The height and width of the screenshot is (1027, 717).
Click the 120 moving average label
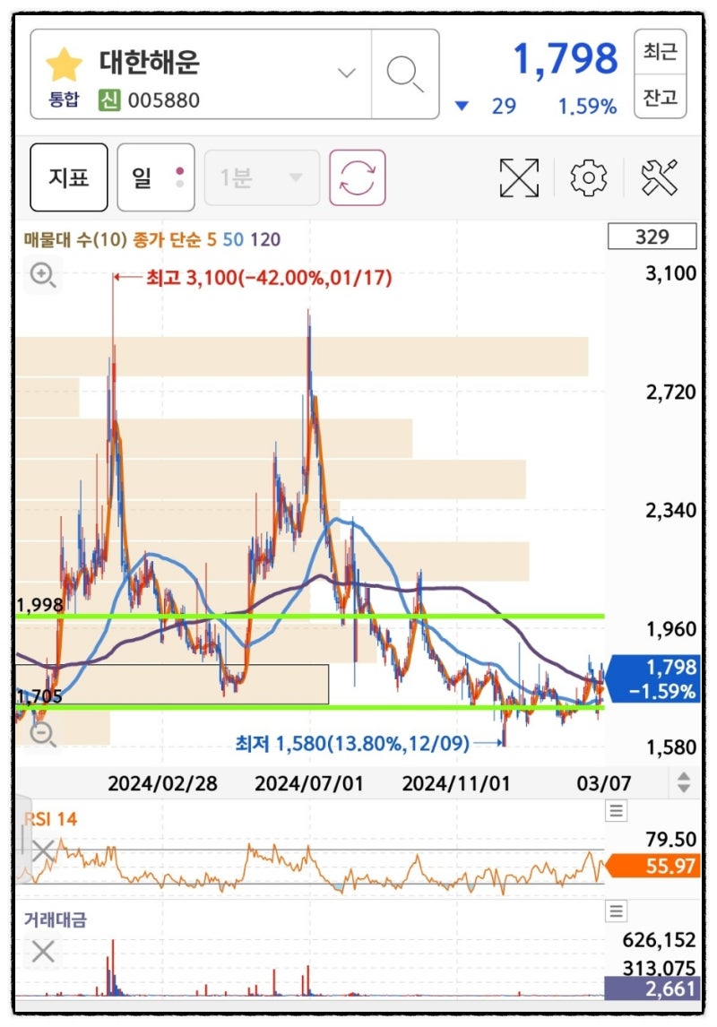pos(265,239)
